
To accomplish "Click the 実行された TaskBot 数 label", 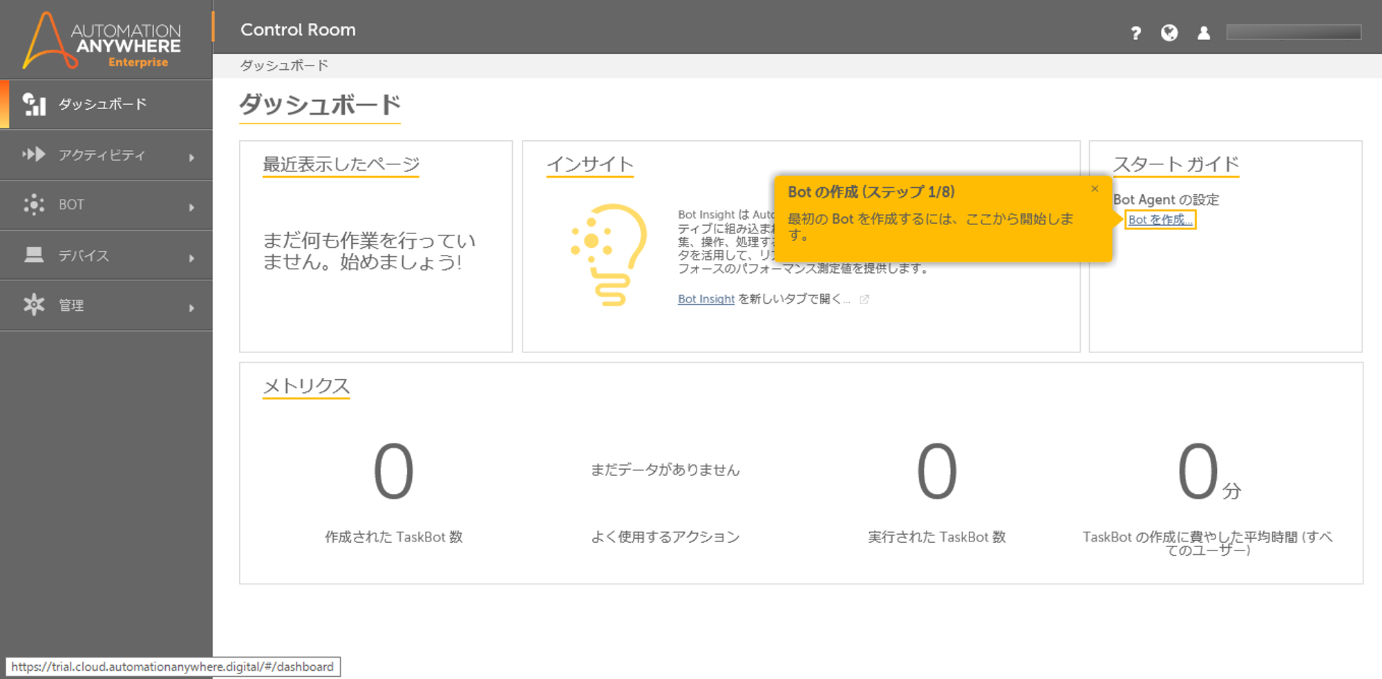I will 937,537.
